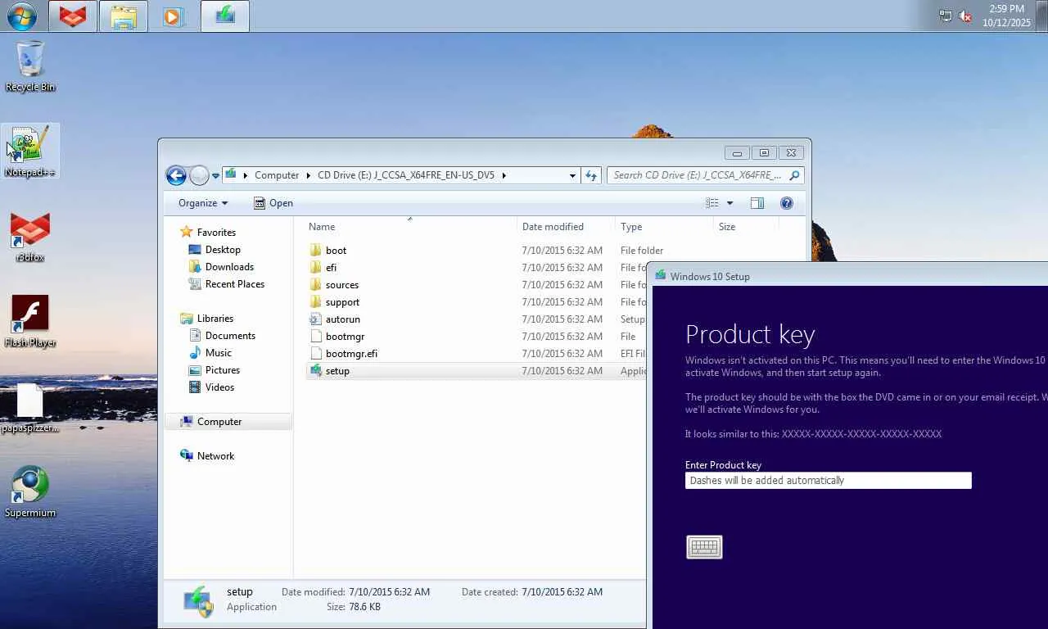Image resolution: width=1048 pixels, height=629 pixels.
Task: Open the Organize menu
Action: pos(203,203)
